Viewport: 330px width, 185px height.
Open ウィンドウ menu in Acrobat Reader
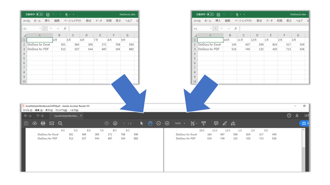coord(61,110)
